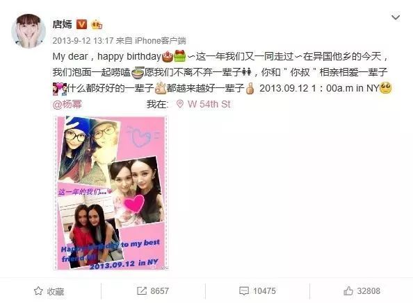
Task: Click the post timestamp 2013-9-12 13:17
Action: pyautogui.click(x=83, y=41)
